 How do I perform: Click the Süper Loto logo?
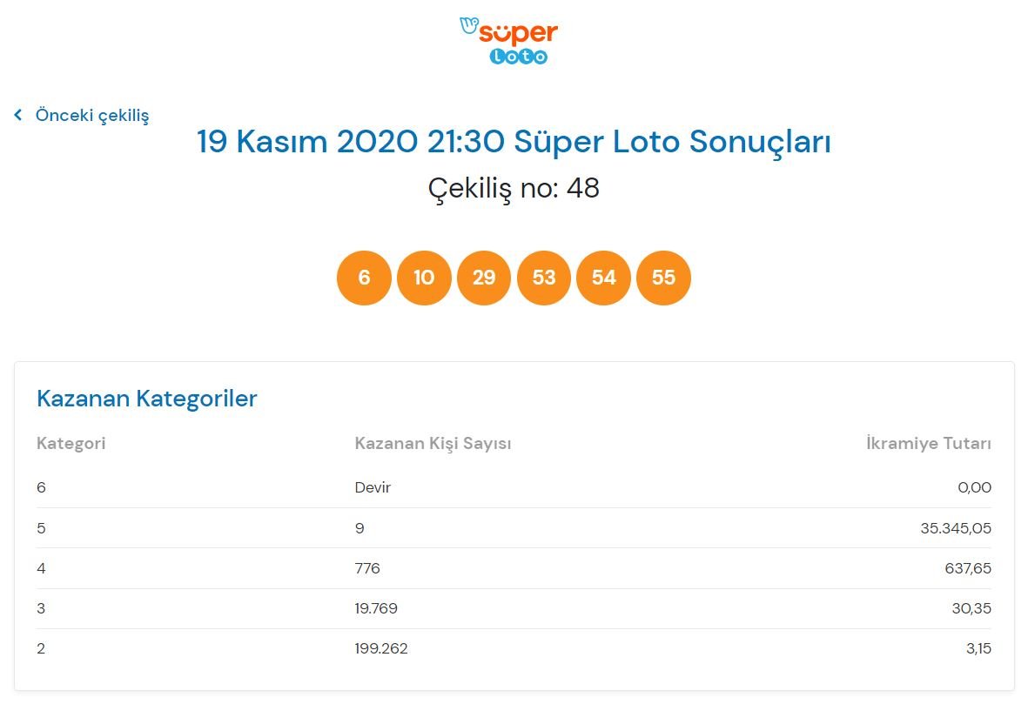pos(509,41)
